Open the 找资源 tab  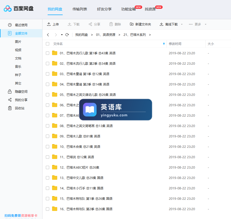pyautogui.click(x=150, y=9)
